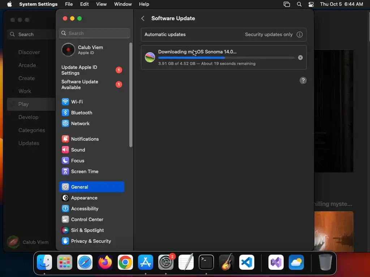Image resolution: width=370 pixels, height=277 pixels.
Task: Open Appearance settings icon
Action: point(65,198)
